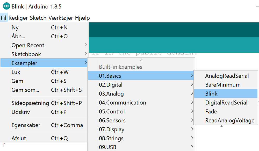This screenshot has height=151, width=259.
Task: Choose the Fade example
Action: (211, 112)
